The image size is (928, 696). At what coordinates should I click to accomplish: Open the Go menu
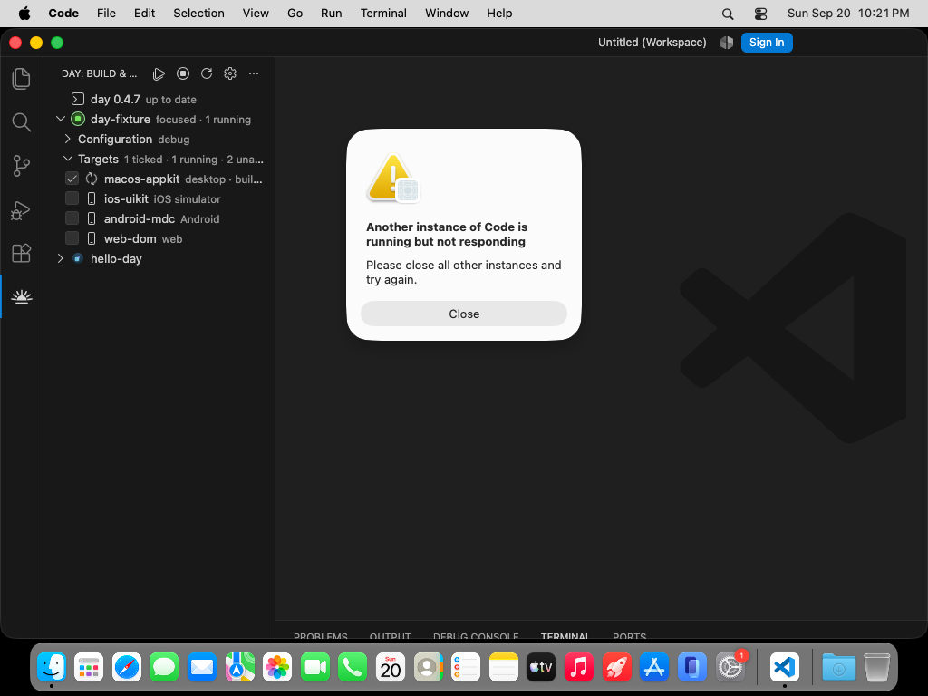click(x=295, y=14)
